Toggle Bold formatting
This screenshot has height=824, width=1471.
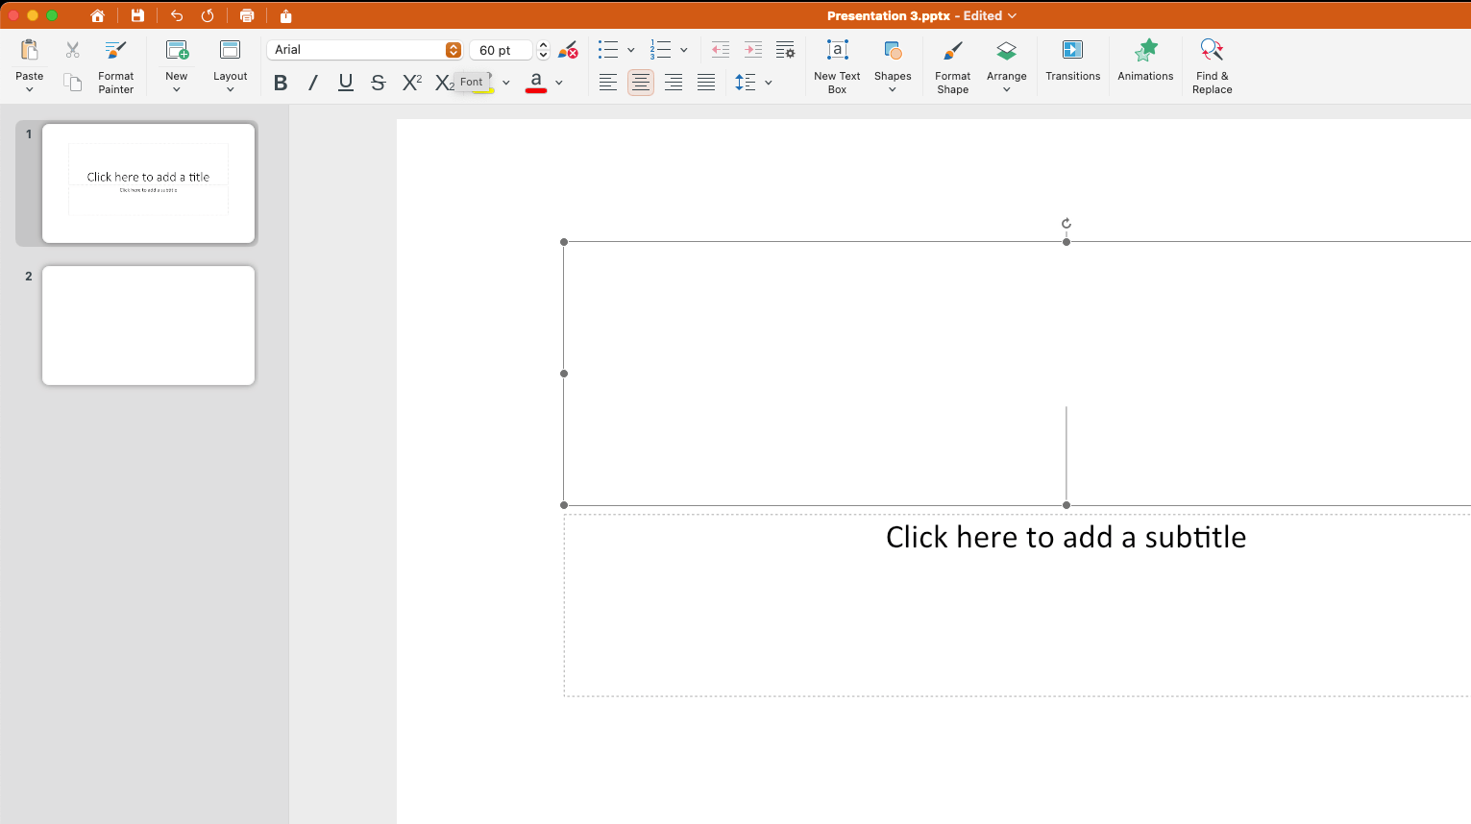(281, 83)
